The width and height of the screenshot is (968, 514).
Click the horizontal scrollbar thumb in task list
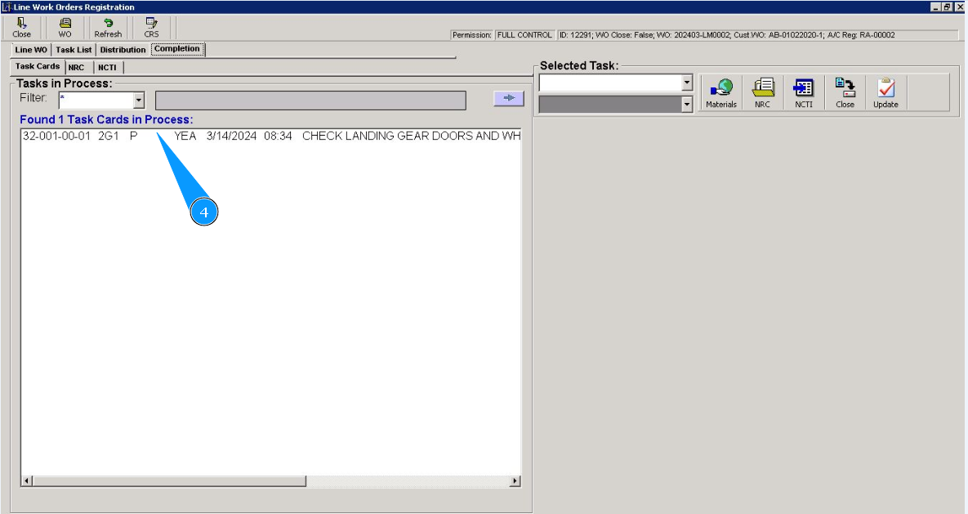169,480
